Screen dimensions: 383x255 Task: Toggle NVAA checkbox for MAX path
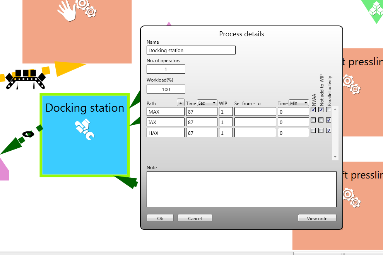(313, 110)
